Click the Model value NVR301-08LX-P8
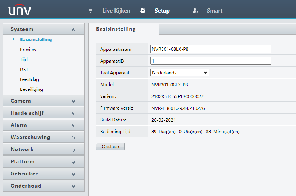The image size is (296, 196). pyautogui.click(x=169, y=85)
